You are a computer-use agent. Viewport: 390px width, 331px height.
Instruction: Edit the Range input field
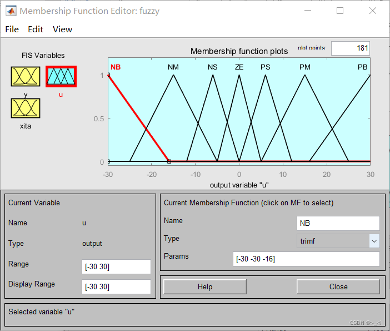116,266
